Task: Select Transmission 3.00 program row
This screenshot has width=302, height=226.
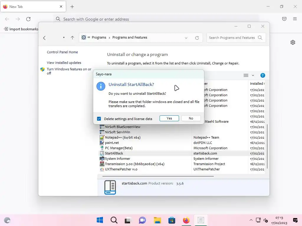Action: click(134, 164)
